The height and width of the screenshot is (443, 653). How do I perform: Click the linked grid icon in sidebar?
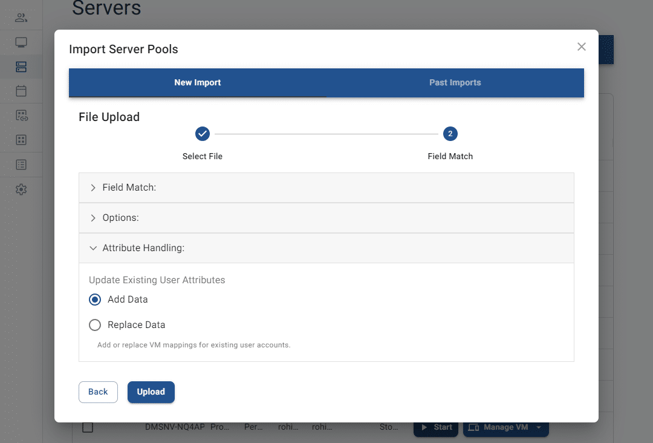click(x=21, y=116)
